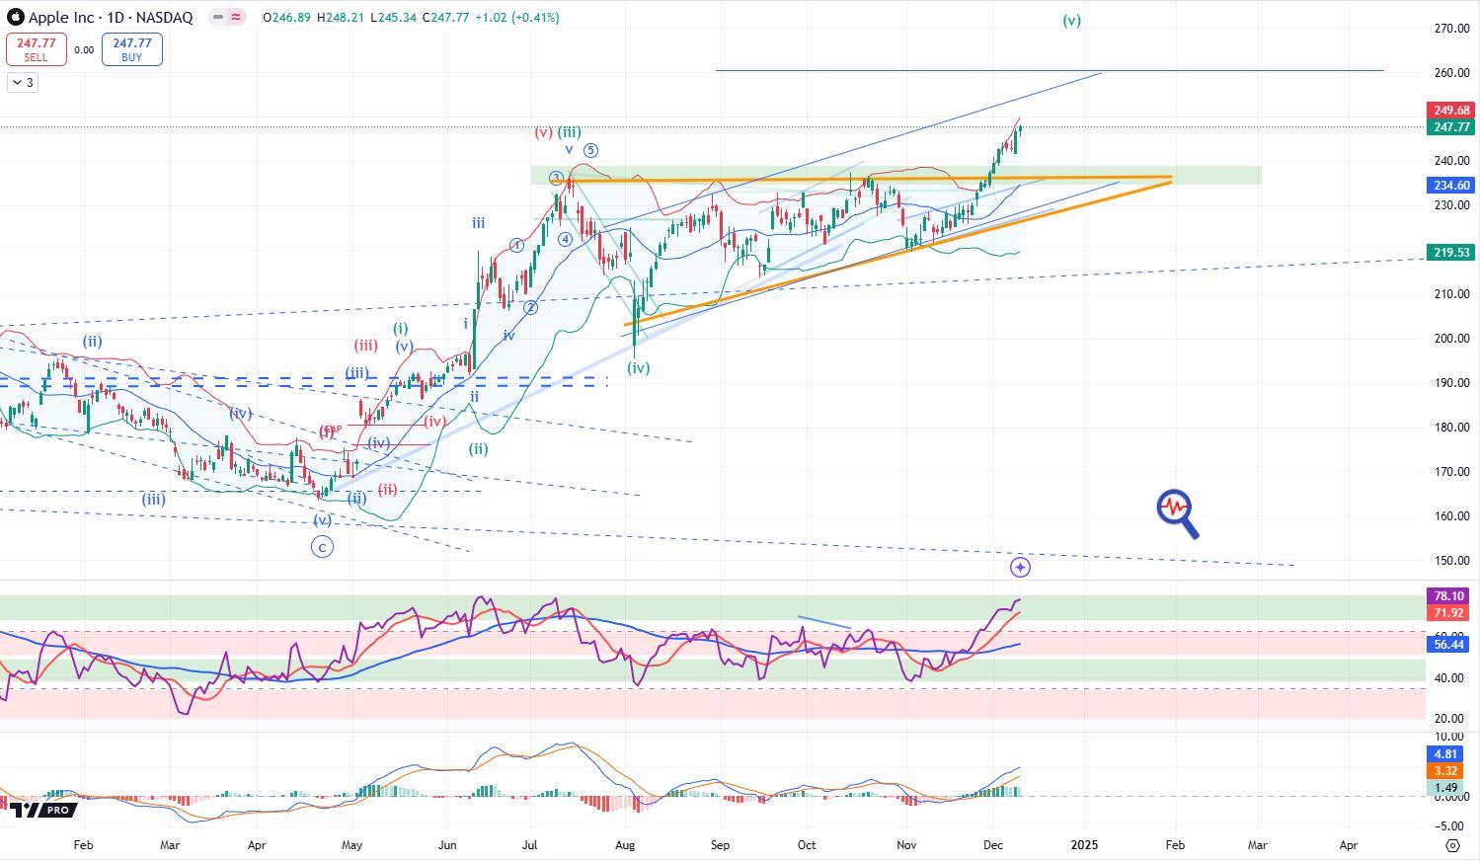Click the 270.00 level on the price axis
The image size is (1480, 862).
1451,29
